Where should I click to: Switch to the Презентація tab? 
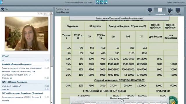pyautogui.click(x=160, y=12)
